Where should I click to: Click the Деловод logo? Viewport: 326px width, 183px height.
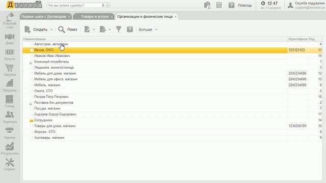coord(24,5)
